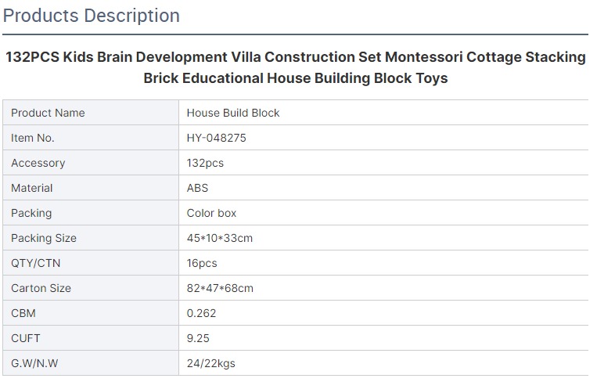Viewport: 597px width, 382px height.
Task: Click the 24/22kgs weight value
Action: (211, 364)
